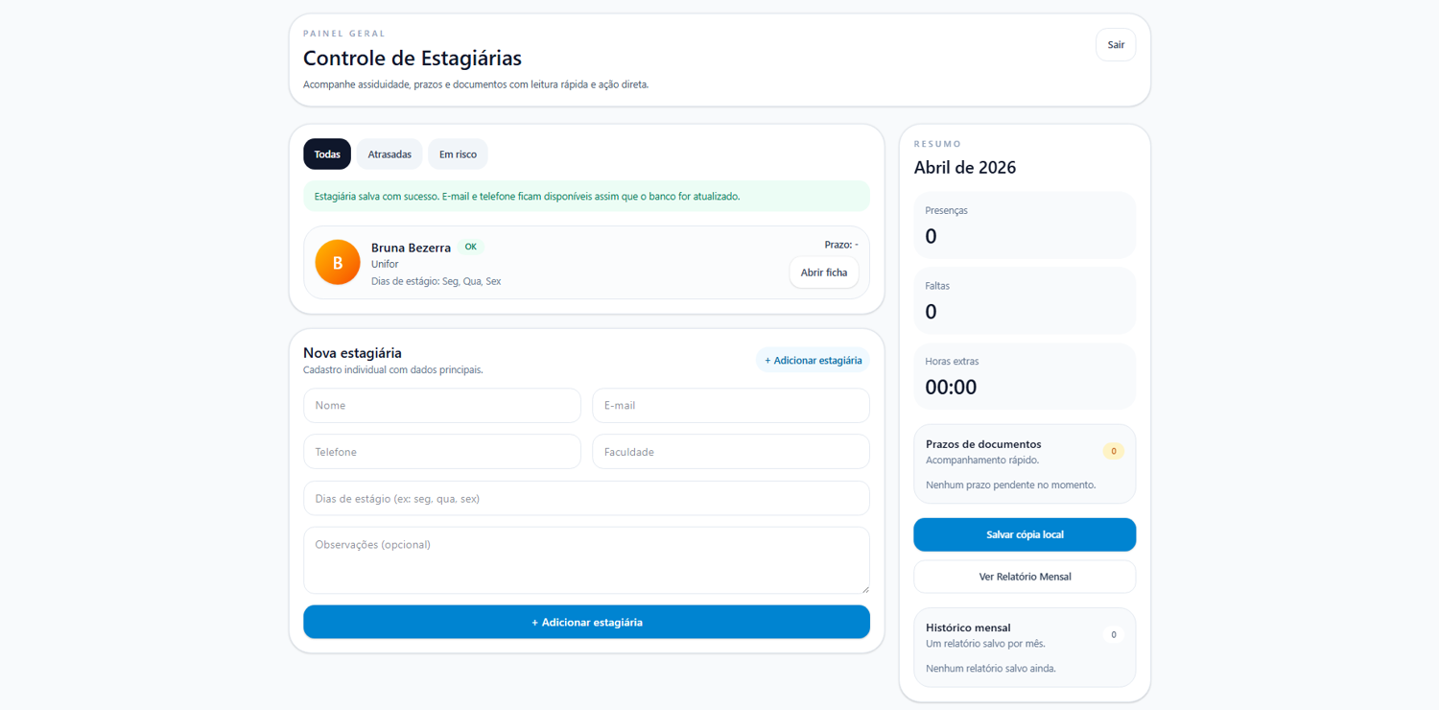Viewport: 1439px width, 710px height.
Task: Click inside the Observações text area
Action: (586, 559)
